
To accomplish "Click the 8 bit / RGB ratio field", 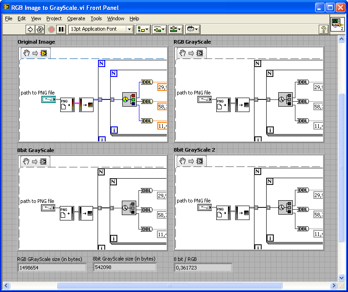I will click(x=203, y=267).
